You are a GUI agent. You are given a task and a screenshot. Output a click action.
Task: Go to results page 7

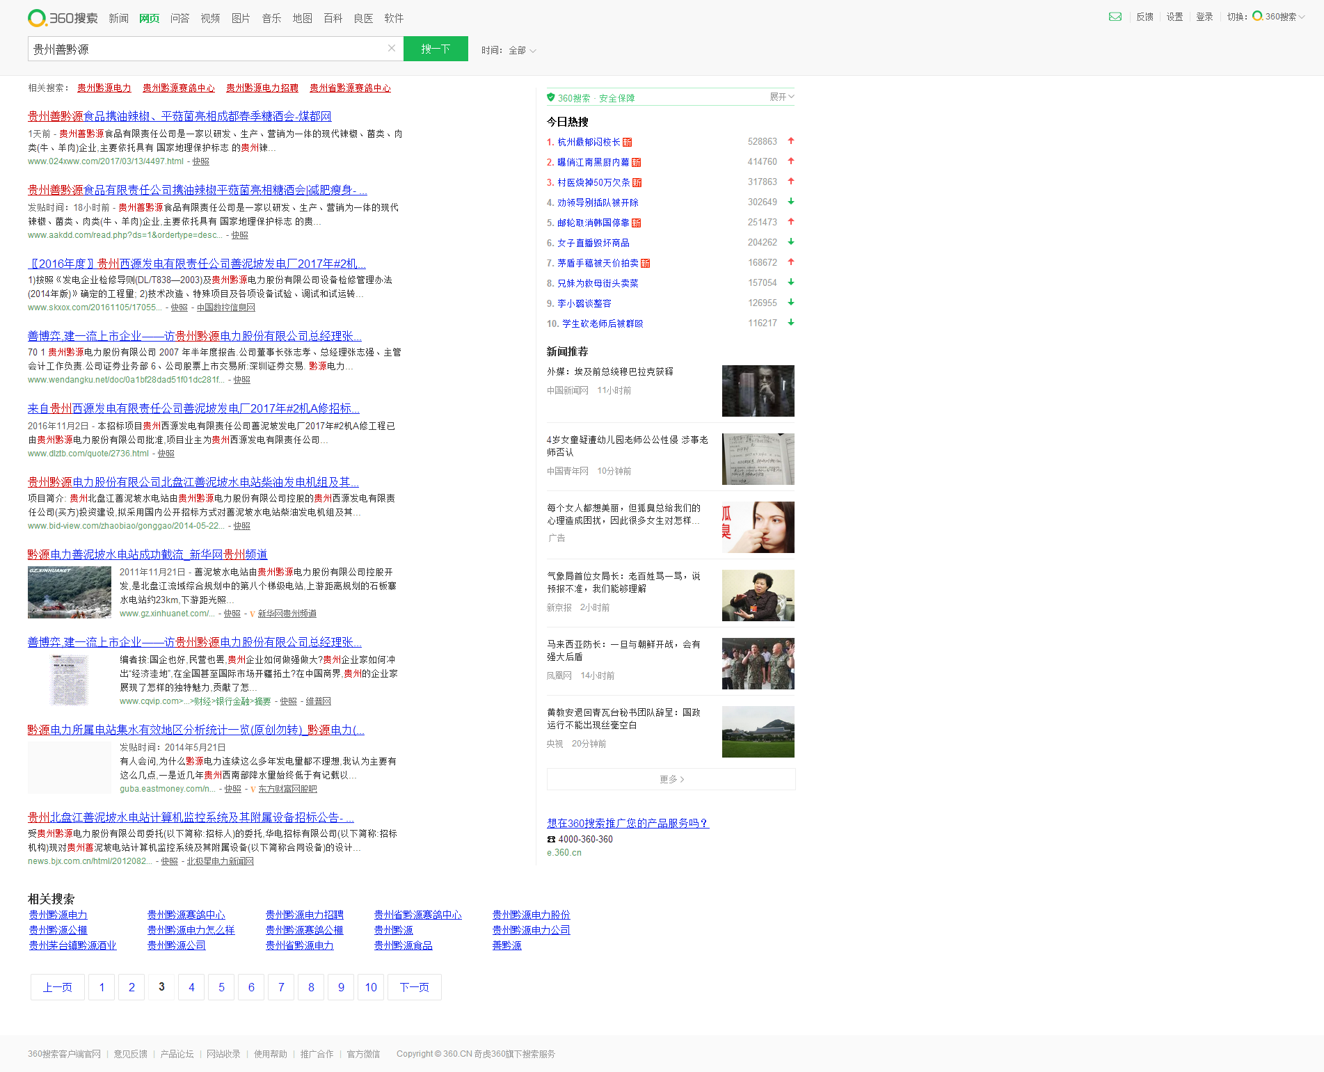coord(281,987)
